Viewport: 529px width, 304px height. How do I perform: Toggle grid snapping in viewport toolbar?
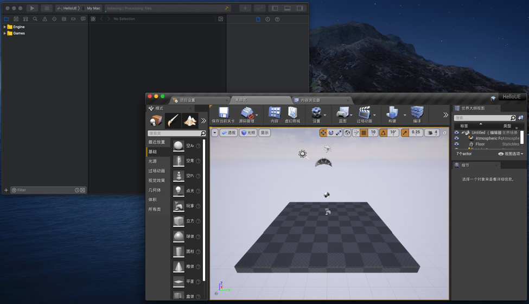(x=364, y=132)
